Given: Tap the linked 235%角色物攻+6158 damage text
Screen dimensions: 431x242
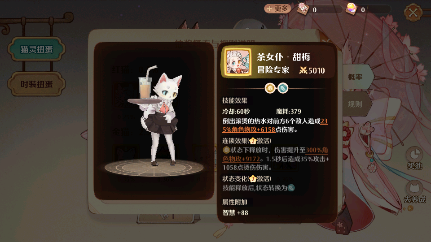Looking at the screenshot, I should click(x=275, y=125).
